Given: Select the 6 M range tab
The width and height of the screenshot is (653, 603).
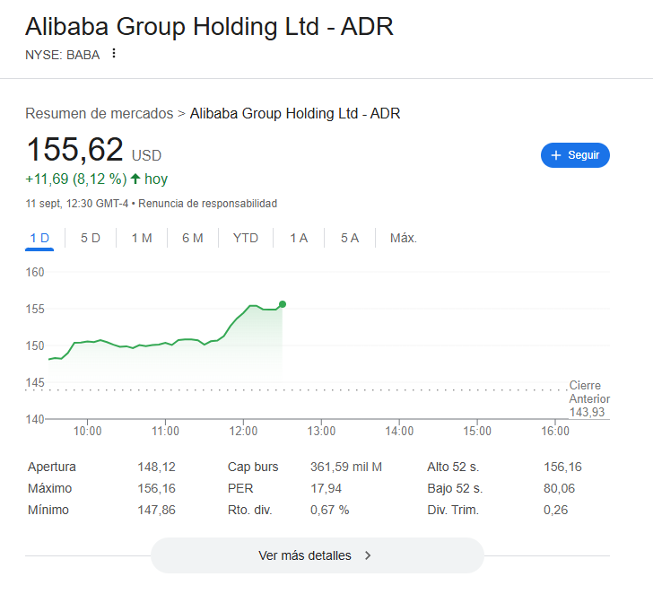Looking at the screenshot, I should 193,238.
